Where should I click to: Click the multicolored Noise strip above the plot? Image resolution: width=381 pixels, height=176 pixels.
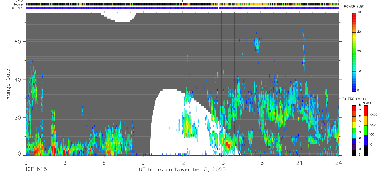tap(182, 5)
